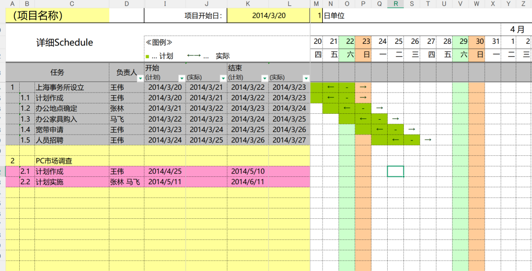Open the 负责人 column filter dropdown
The height and width of the screenshot is (271, 532).
click(140, 78)
